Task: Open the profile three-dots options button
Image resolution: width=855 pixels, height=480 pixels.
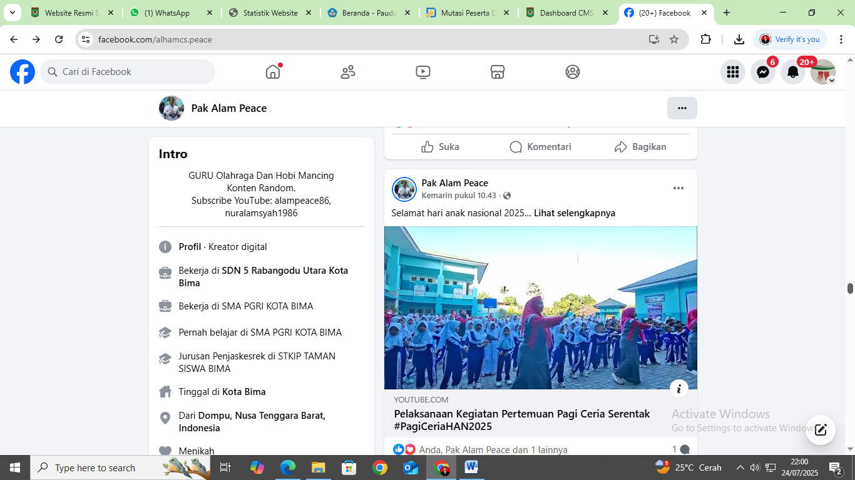Action: (x=682, y=108)
